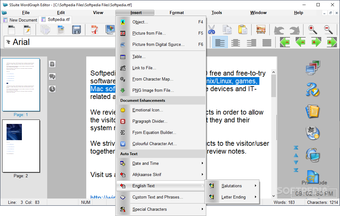The image size is (340, 216).
Task: Insert an Emotional Icon...
Action: point(161,110)
